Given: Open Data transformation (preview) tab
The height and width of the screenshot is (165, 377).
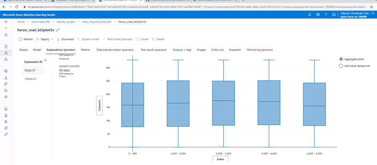Looking at the screenshot, I should pyautogui.click(x=115, y=50).
